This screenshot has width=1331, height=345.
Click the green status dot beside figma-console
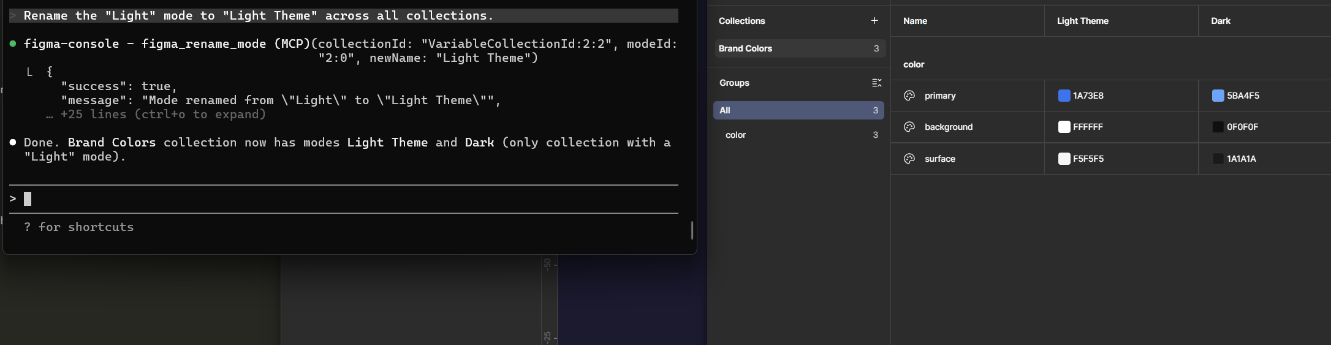tap(13, 44)
